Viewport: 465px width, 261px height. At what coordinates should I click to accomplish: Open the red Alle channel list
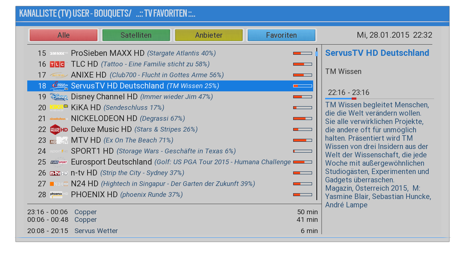coord(64,35)
